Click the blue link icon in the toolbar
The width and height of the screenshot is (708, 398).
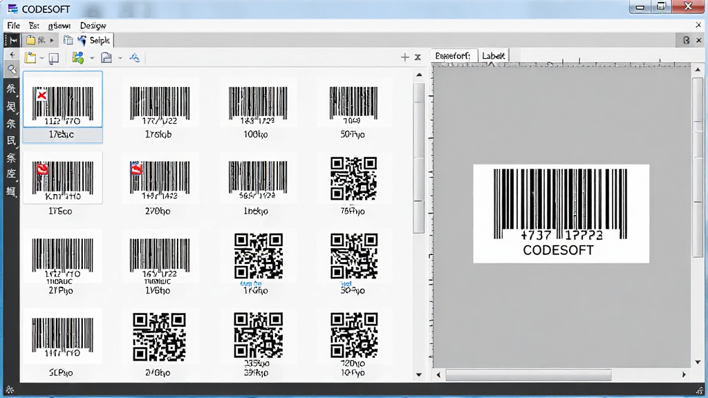[x=135, y=58]
